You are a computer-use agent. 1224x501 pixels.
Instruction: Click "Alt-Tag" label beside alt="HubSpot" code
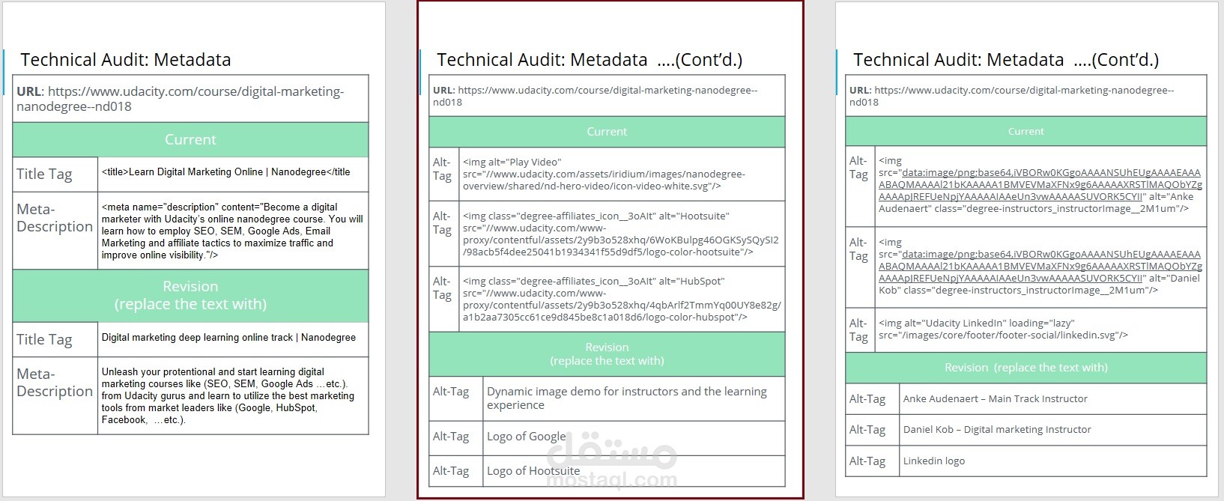[442, 288]
